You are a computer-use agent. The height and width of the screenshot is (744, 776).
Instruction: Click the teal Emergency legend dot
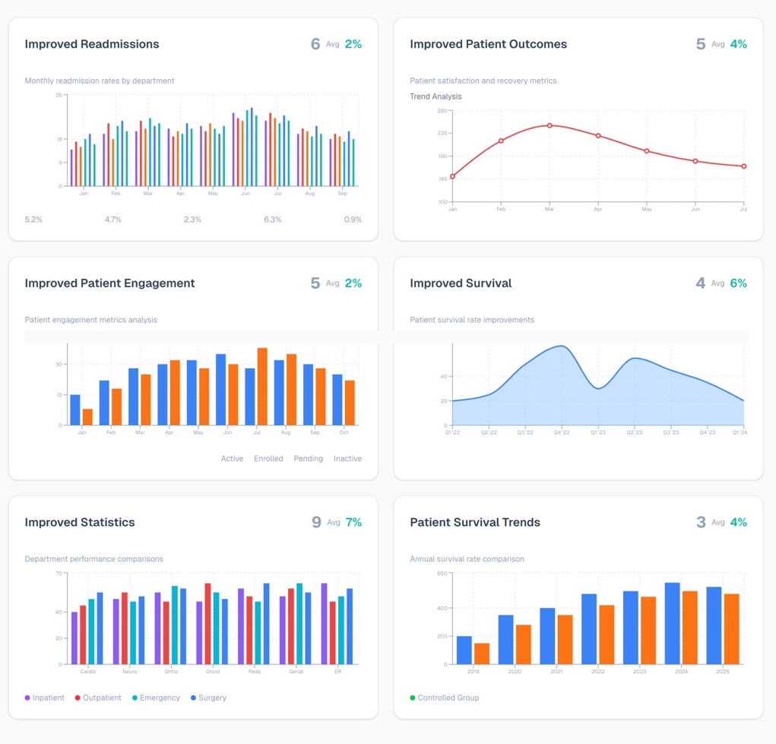click(x=135, y=698)
